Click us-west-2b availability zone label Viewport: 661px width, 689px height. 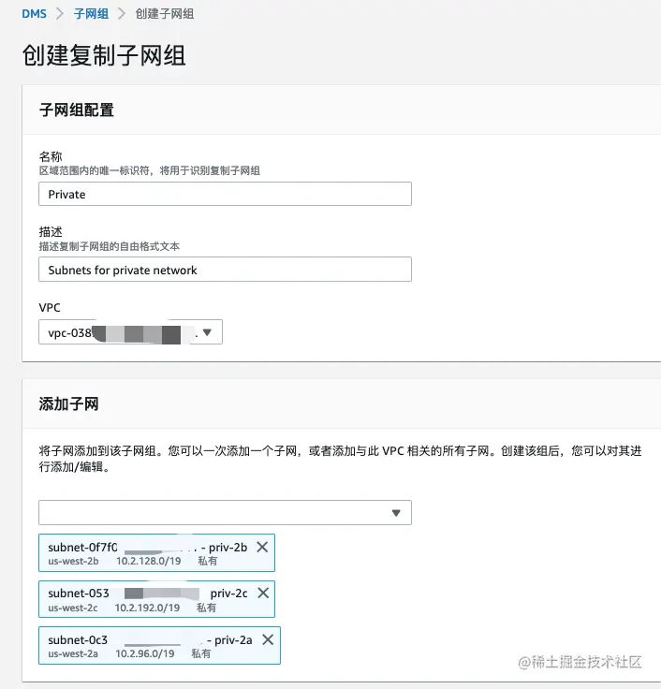pyautogui.click(x=73, y=561)
